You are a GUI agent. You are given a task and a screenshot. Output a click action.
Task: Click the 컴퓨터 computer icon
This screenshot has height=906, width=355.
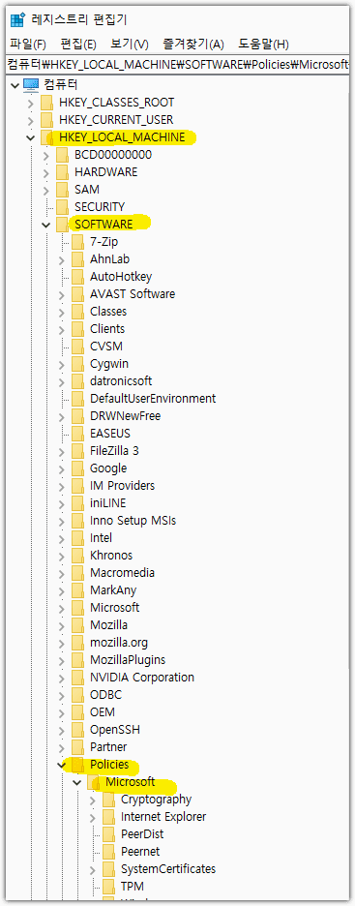pos(31,85)
